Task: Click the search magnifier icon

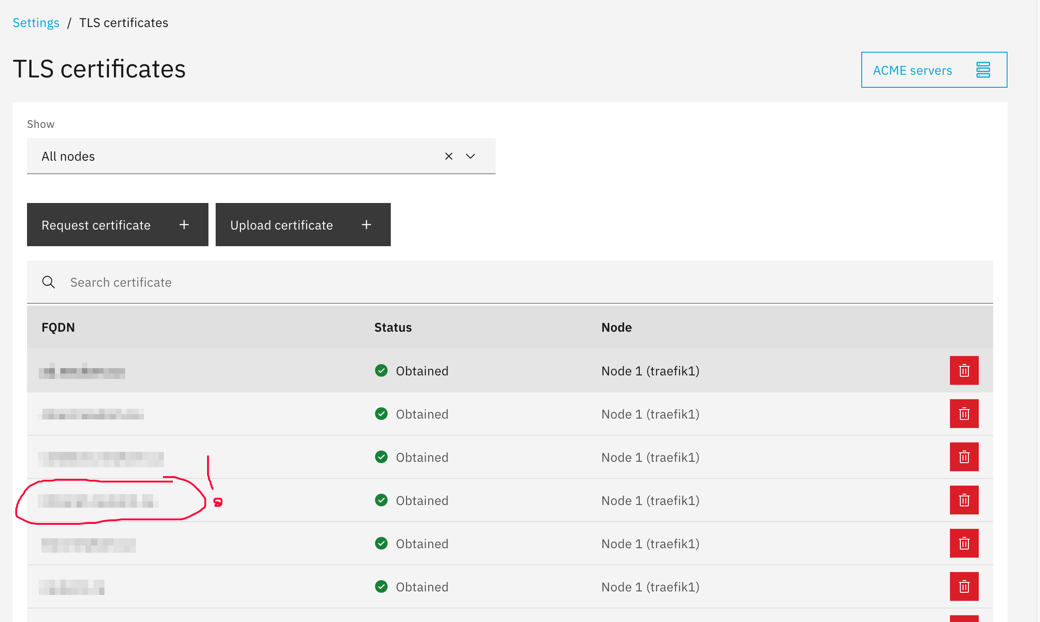Action: (x=49, y=282)
